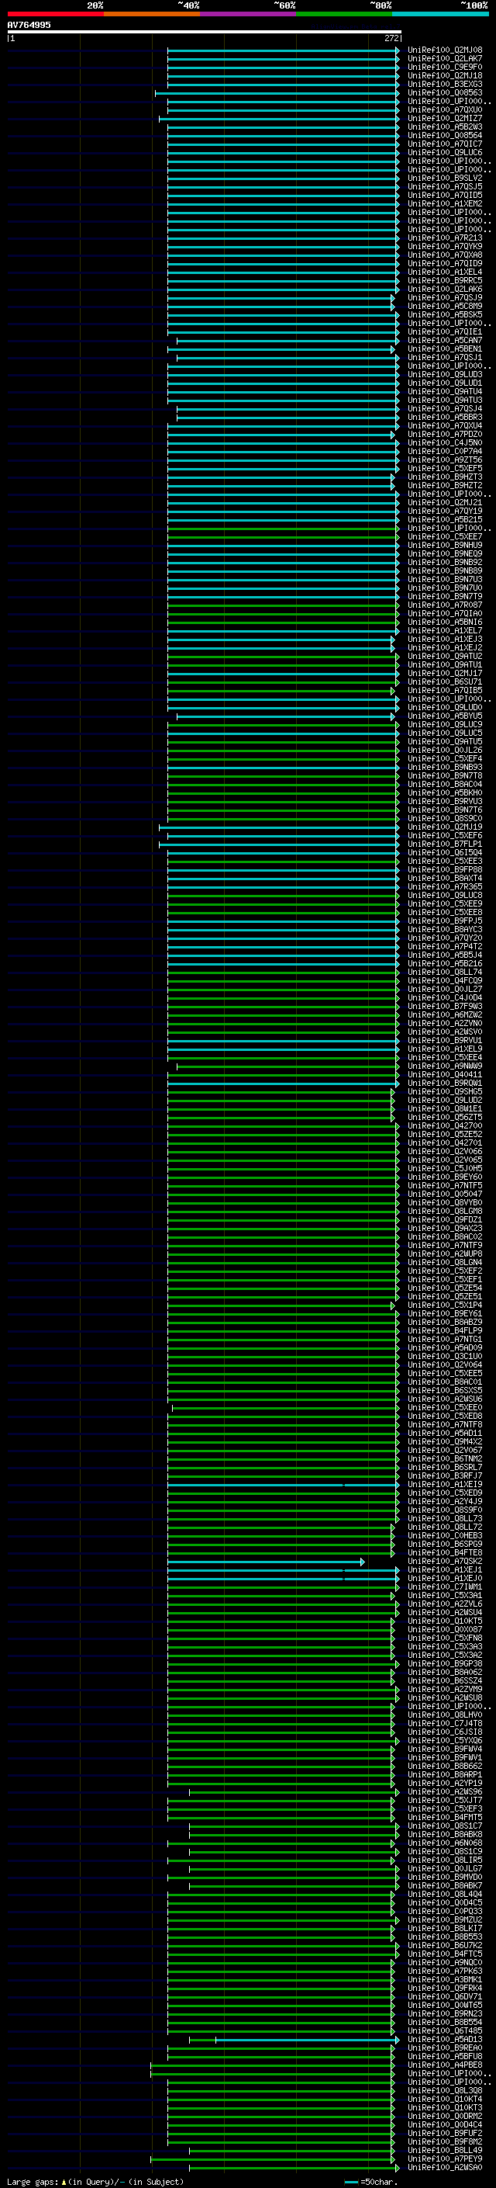Select hit label UniRef100_A5AD13
This screenshot has height=2188, width=496.
point(445,2039)
